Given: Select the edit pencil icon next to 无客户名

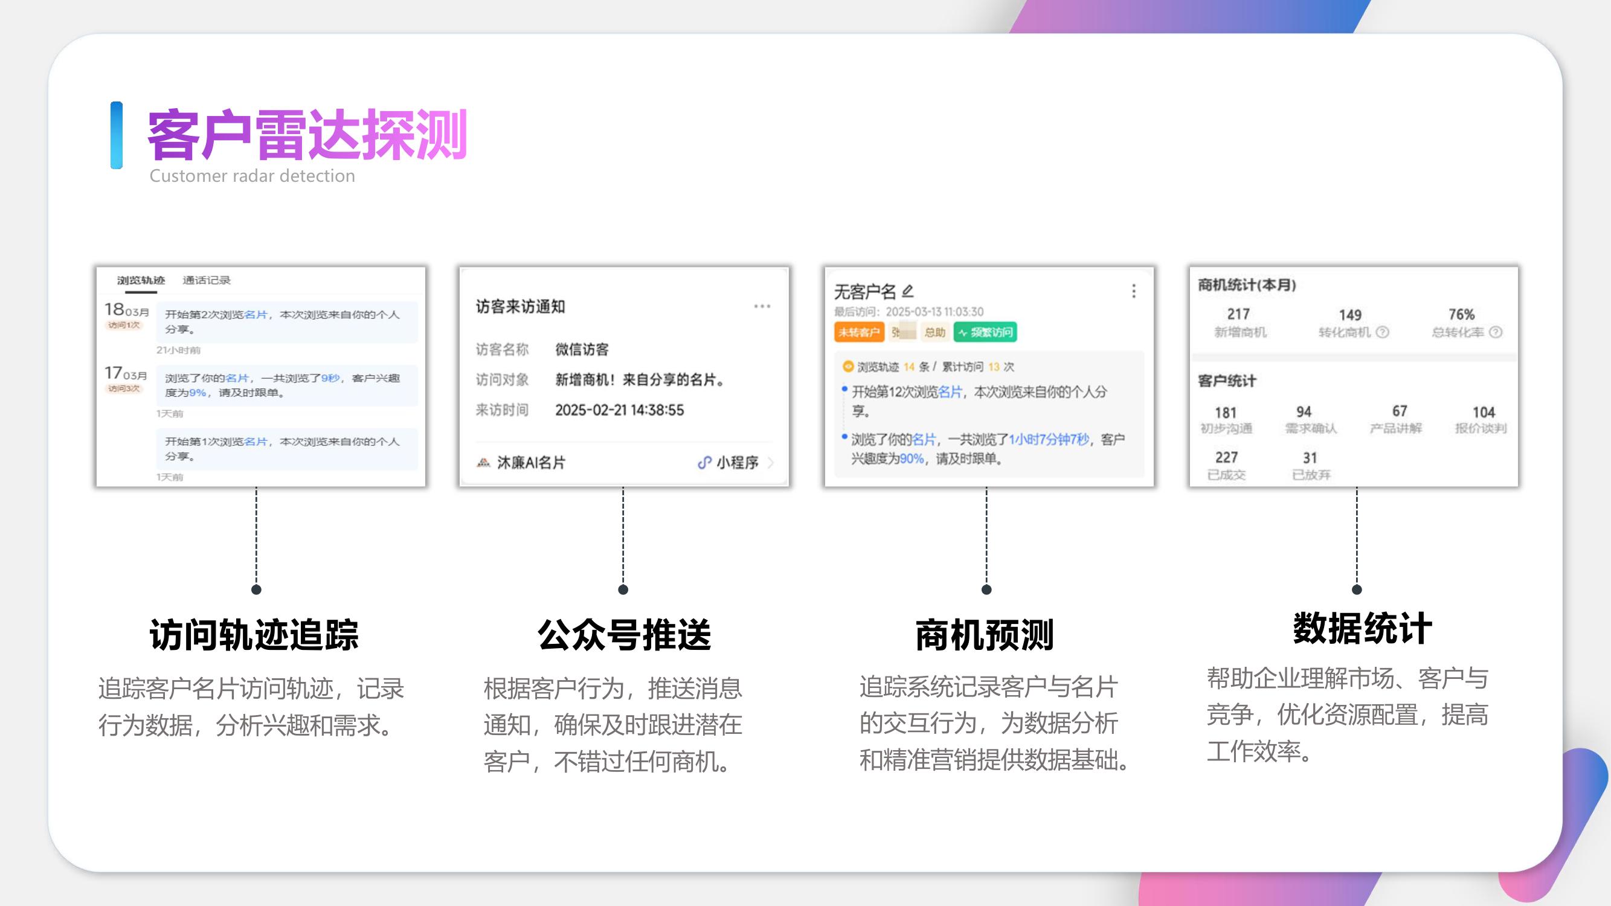Looking at the screenshot, I should coord(908,292).
